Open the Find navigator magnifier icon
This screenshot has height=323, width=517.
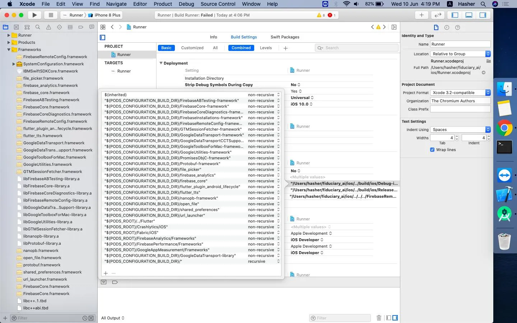pos(38,27)
